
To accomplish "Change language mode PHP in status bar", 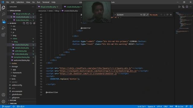I will pyautogui.click(x=171, y=106).
